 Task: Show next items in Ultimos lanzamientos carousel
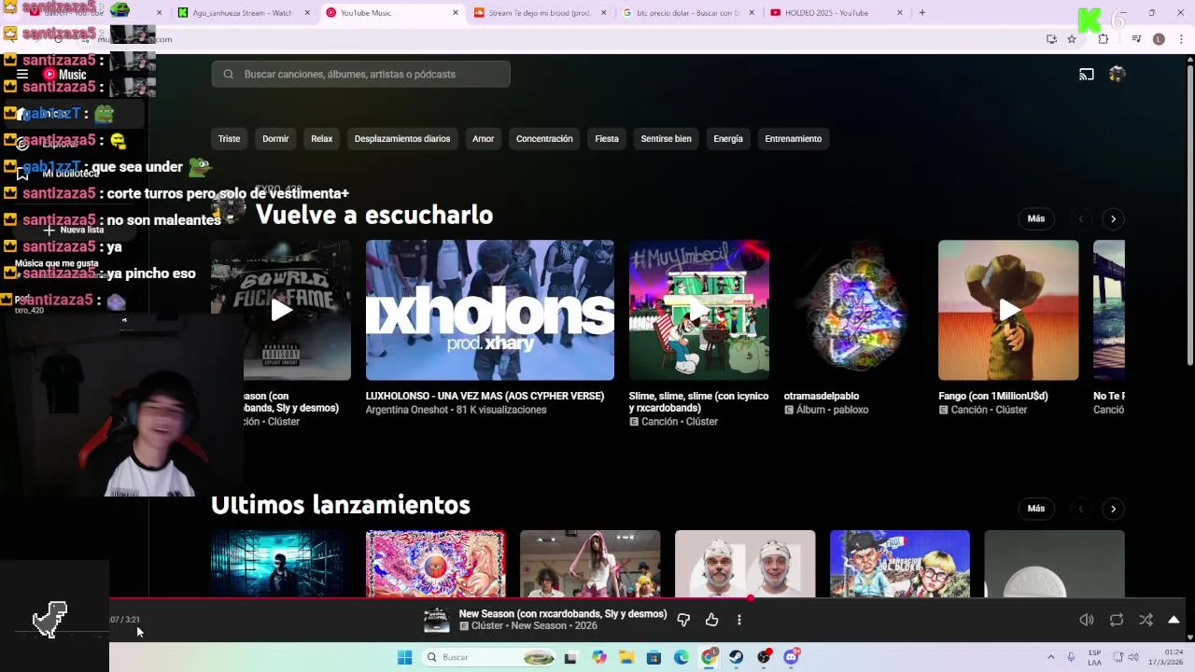coord(1113,510)
